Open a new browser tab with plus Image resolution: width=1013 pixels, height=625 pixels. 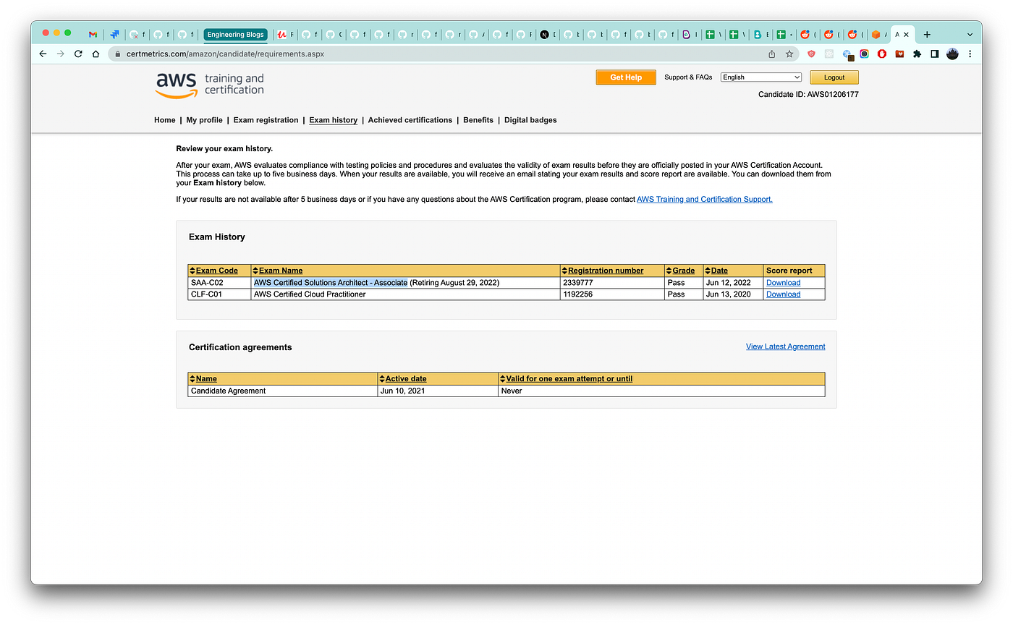pyautogui.click(x=927, y=34)
